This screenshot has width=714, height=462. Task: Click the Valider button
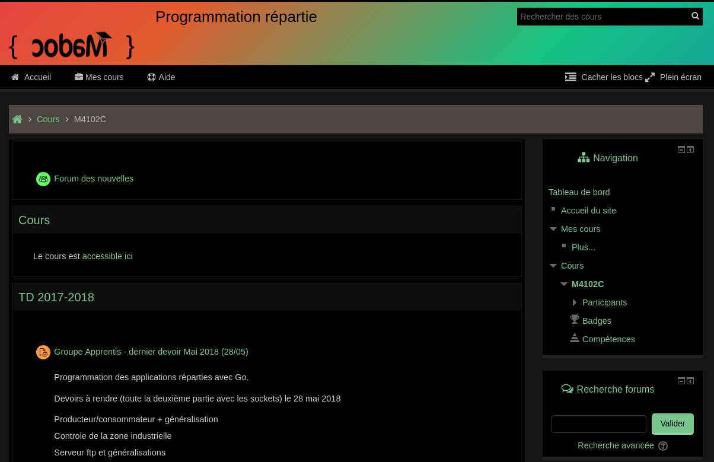tap(672, 423)
